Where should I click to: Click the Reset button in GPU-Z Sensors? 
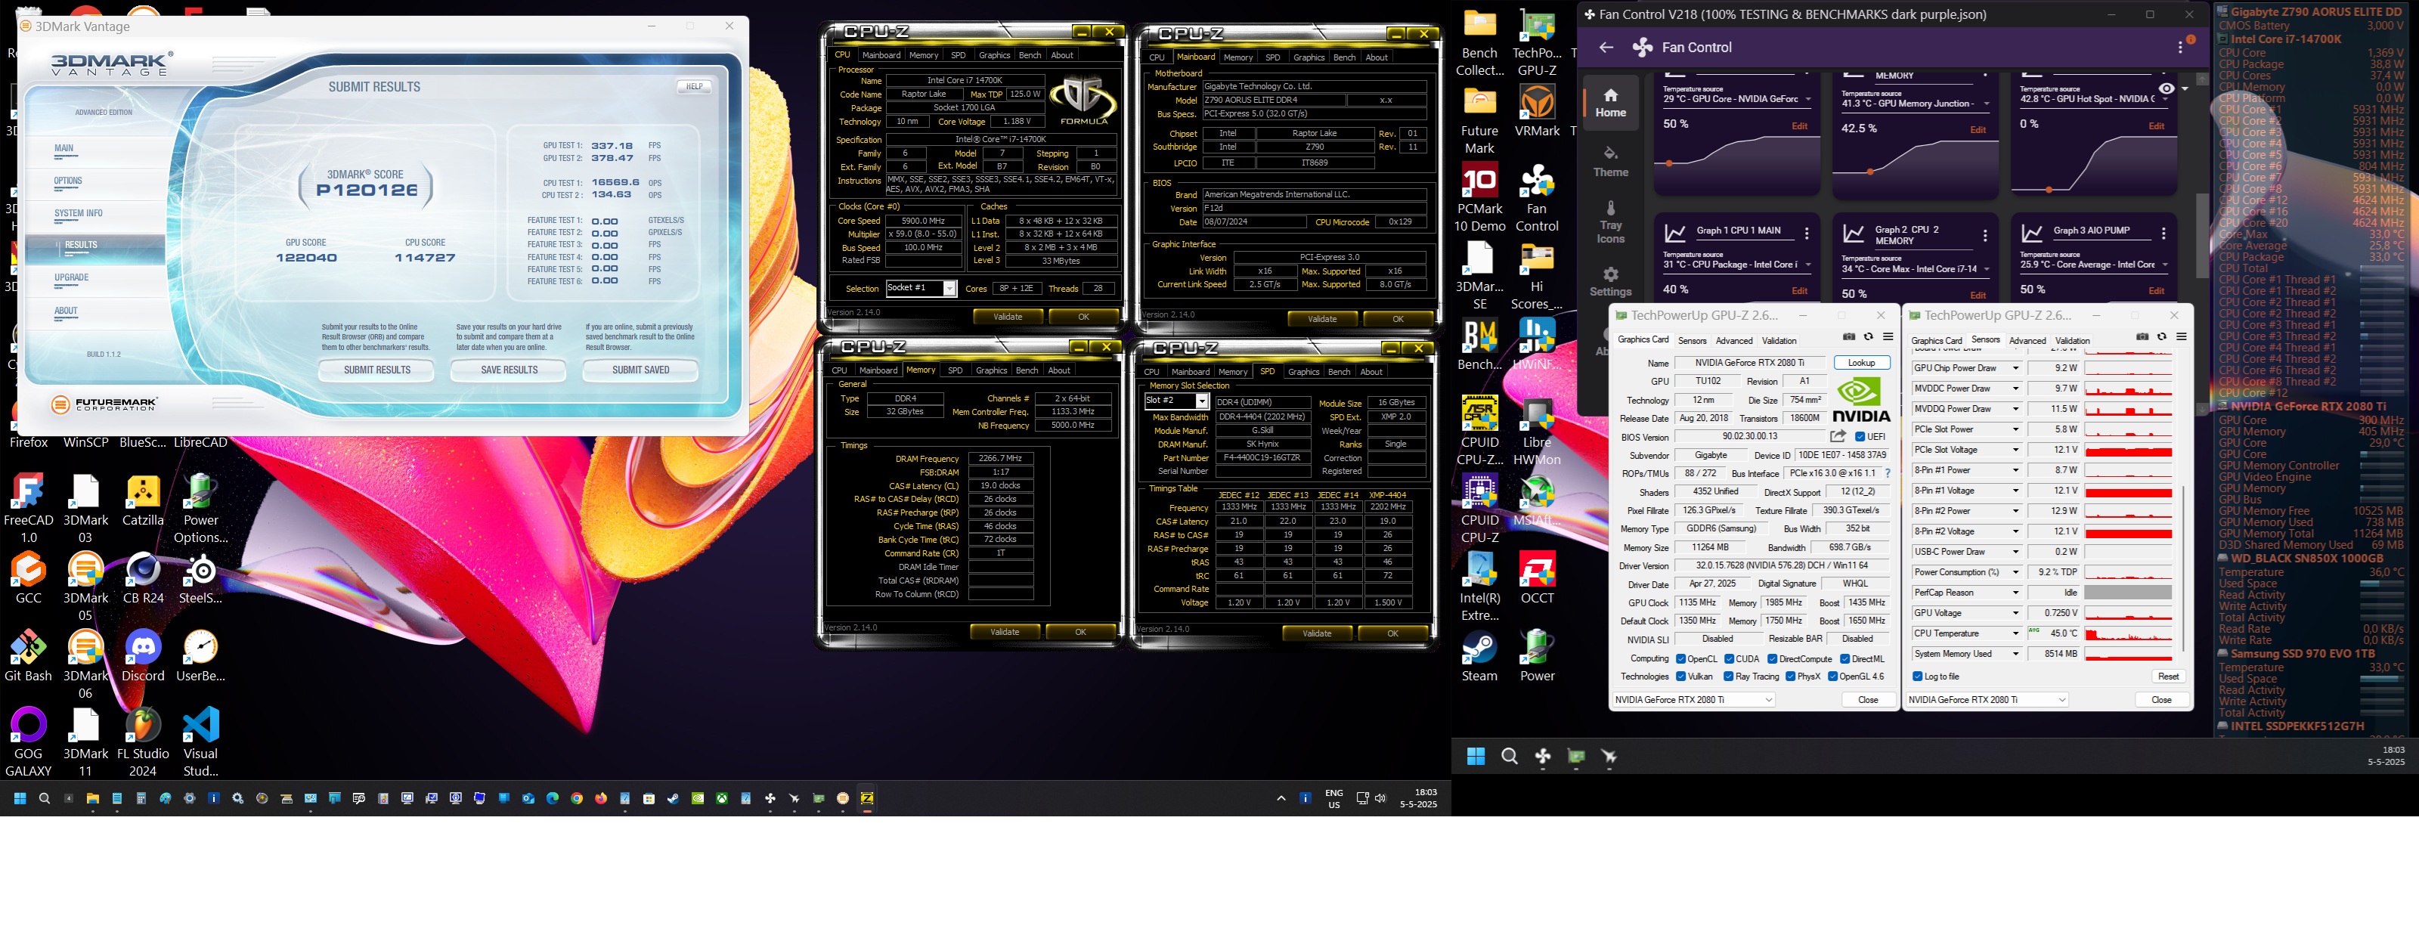(x=2168, y=677)
